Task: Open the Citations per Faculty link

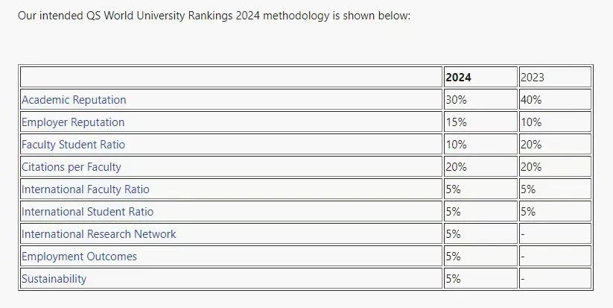Action: pyautogui.click(x=72, y=167)
